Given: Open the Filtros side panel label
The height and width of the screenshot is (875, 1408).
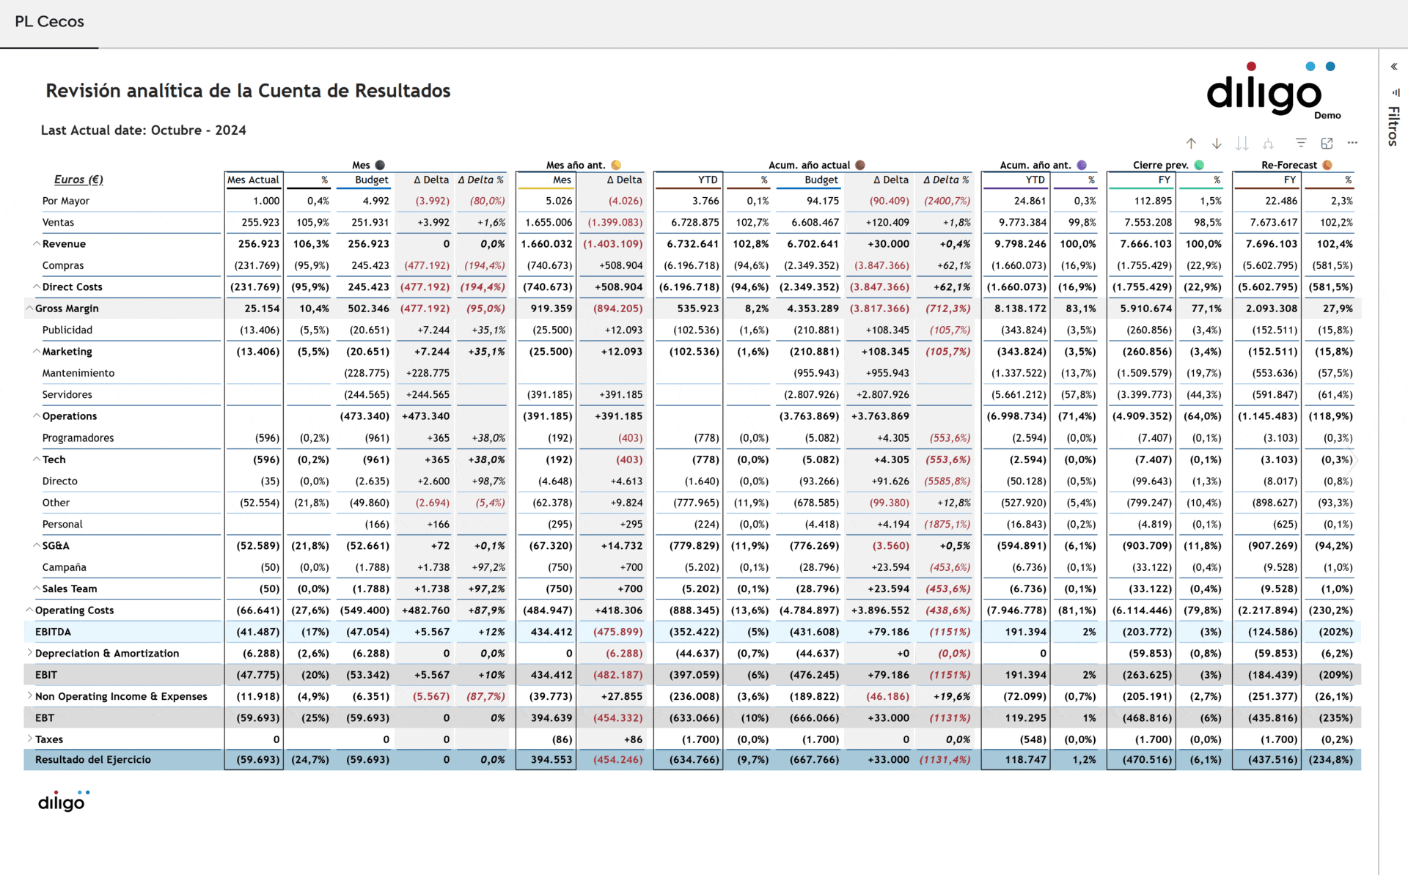Looking at the screenshot, I should pyautogui.click(x=1393, y=126).
